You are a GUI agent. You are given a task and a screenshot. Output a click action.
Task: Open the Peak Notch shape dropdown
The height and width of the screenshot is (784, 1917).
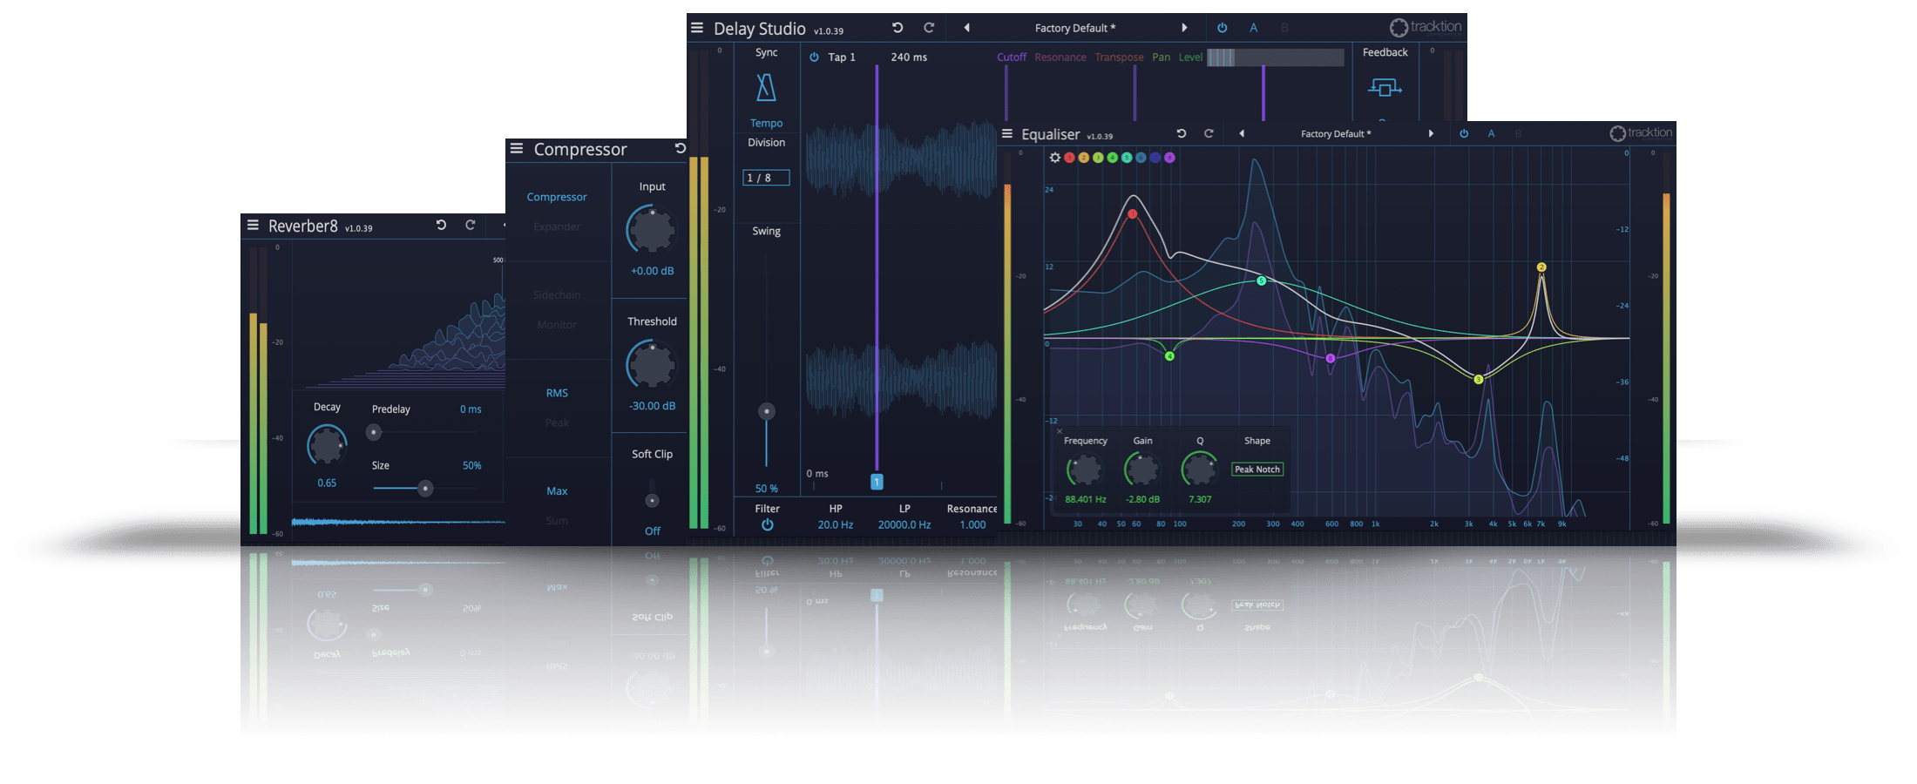pos(1257,470)
